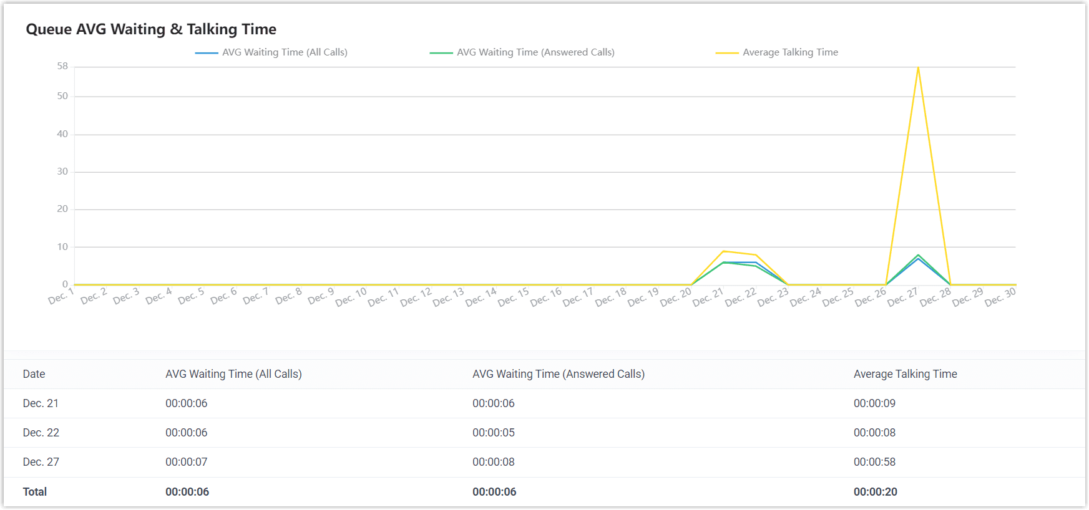Click the Total row label

[x=35, y=492]
